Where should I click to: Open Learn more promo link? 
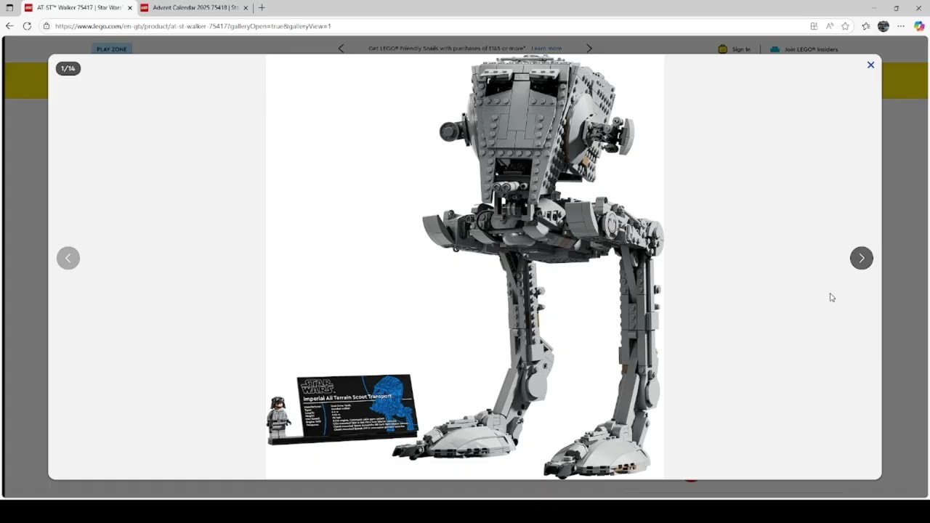(x=546, y=49)
